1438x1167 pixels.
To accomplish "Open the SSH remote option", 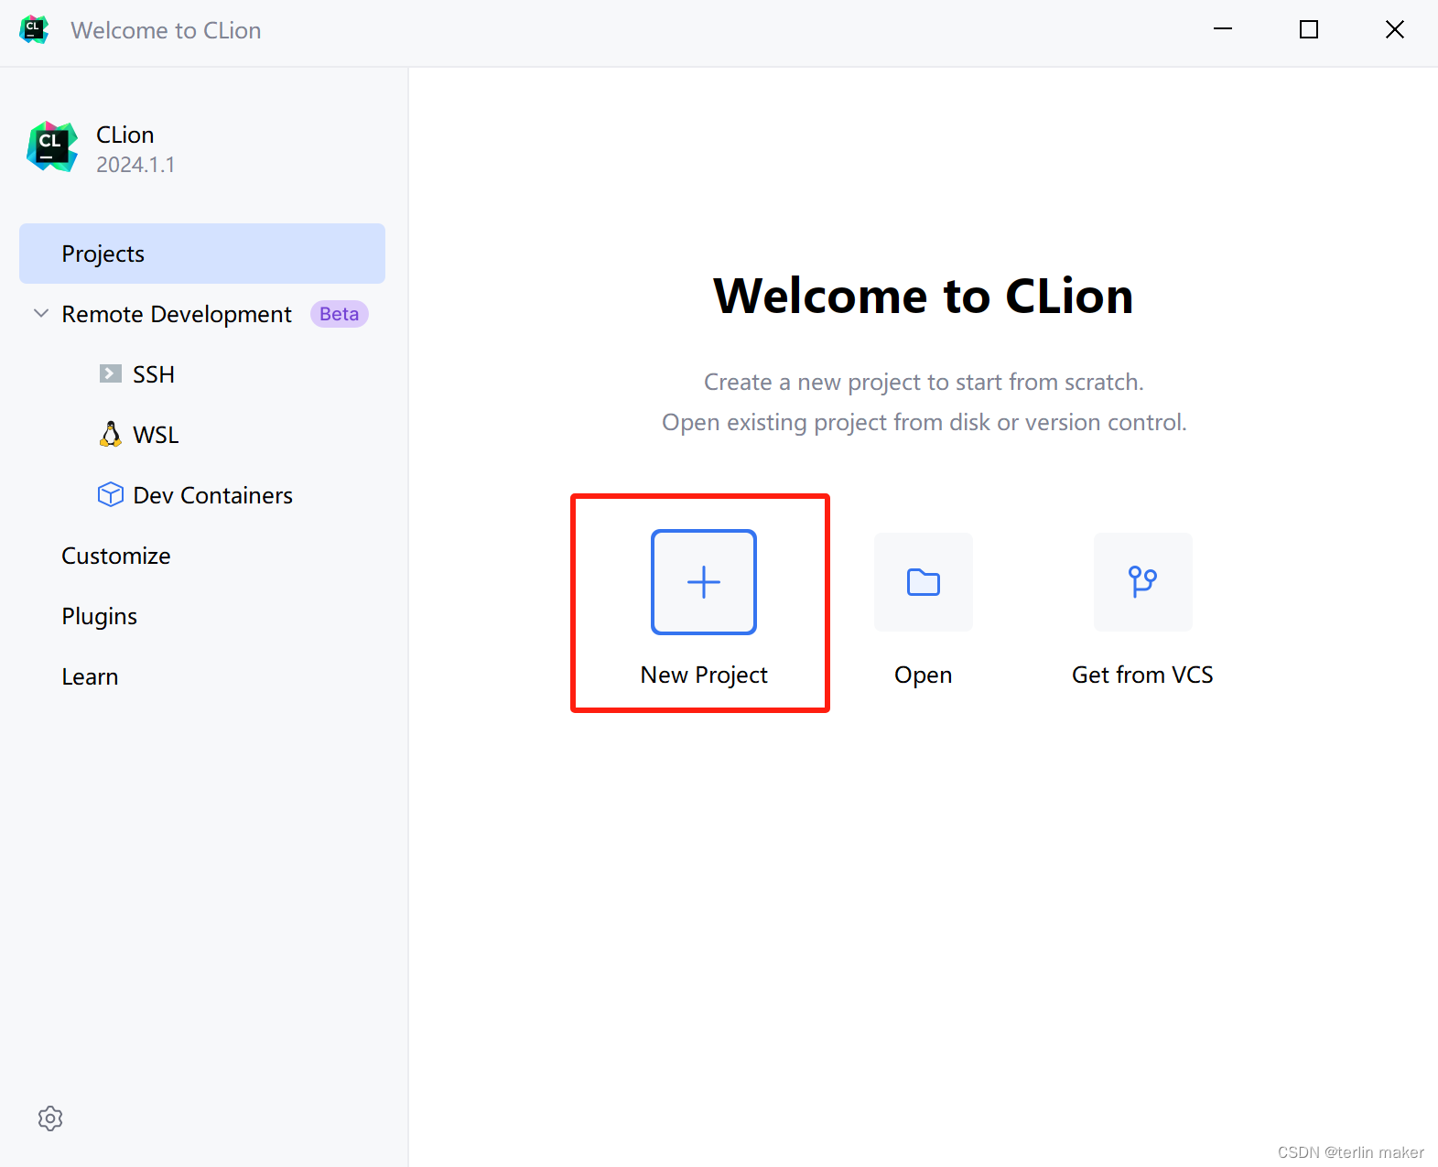I will (x=154, y=374).
